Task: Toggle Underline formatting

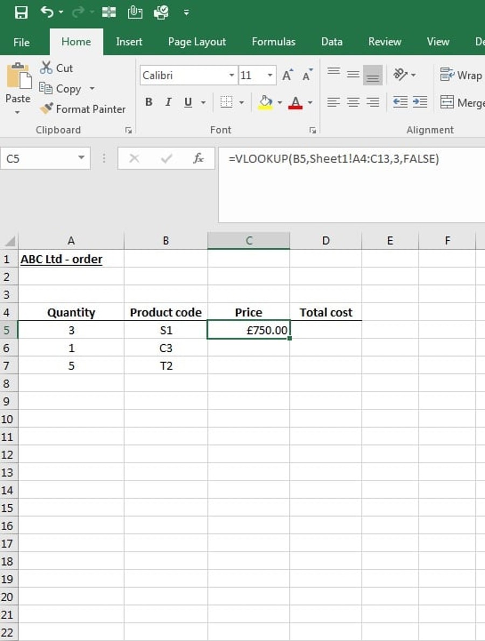Action: coord(188,102)
